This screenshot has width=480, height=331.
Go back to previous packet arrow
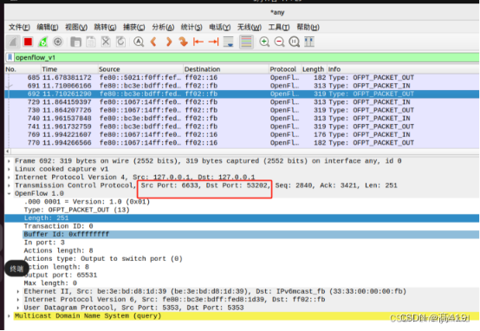click(153, 42)
